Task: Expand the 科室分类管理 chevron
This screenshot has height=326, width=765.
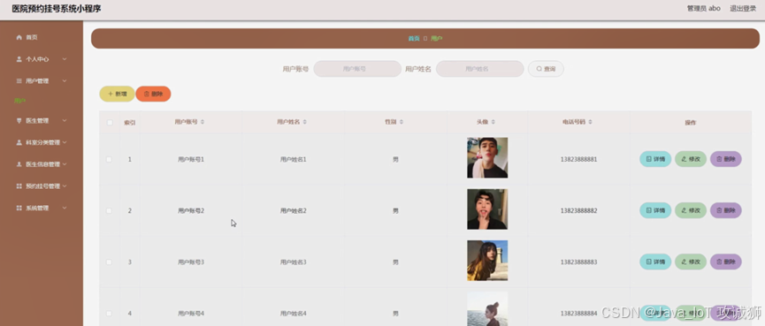Action: [x=65, y=142]
